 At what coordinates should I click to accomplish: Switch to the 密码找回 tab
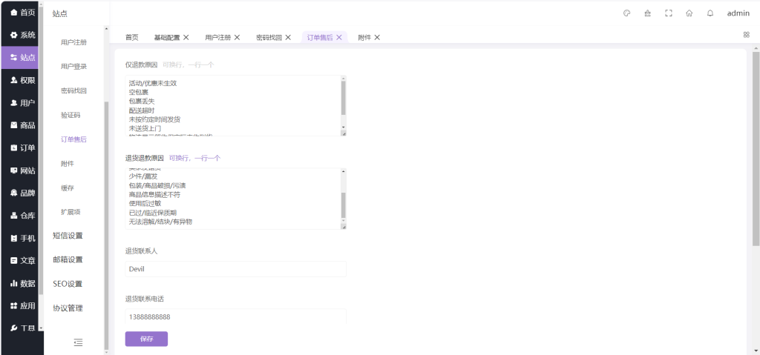tap(269, 37)
